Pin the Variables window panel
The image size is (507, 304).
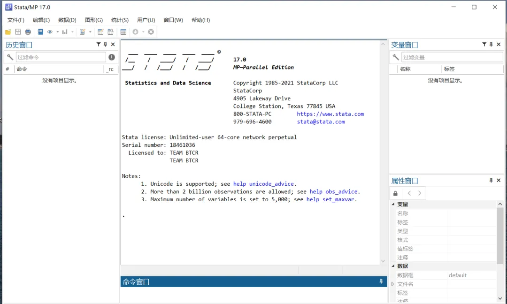[x=491, y=44]
